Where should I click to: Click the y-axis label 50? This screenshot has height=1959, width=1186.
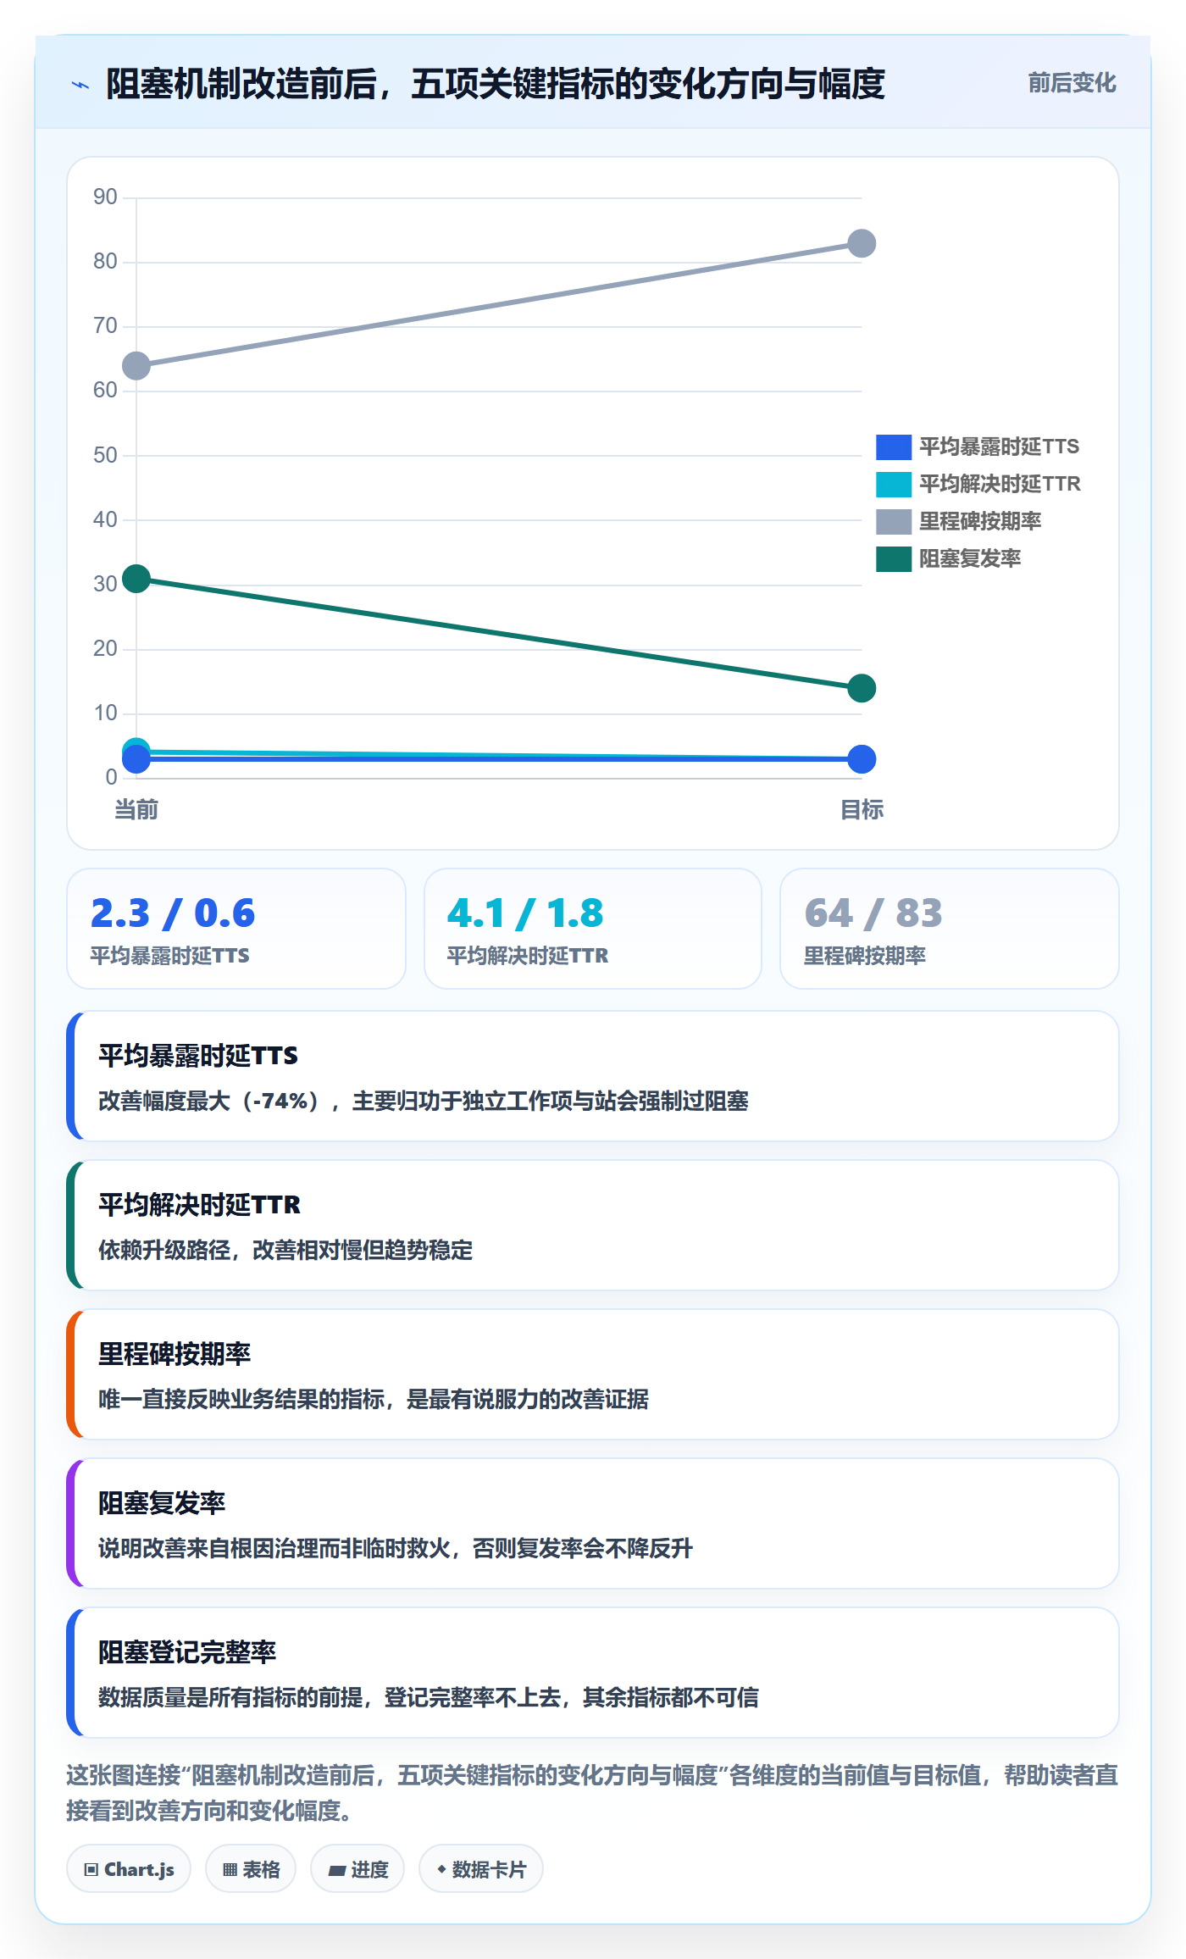click(x=105, y=455)
